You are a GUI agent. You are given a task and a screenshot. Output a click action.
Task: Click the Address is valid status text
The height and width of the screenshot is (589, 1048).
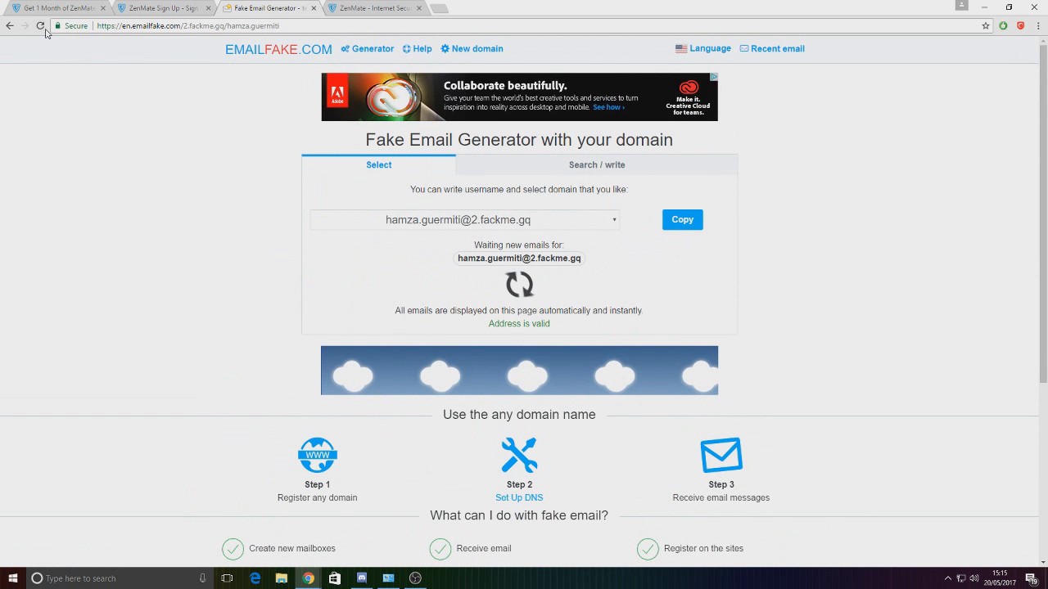click(x=519, y=324)
